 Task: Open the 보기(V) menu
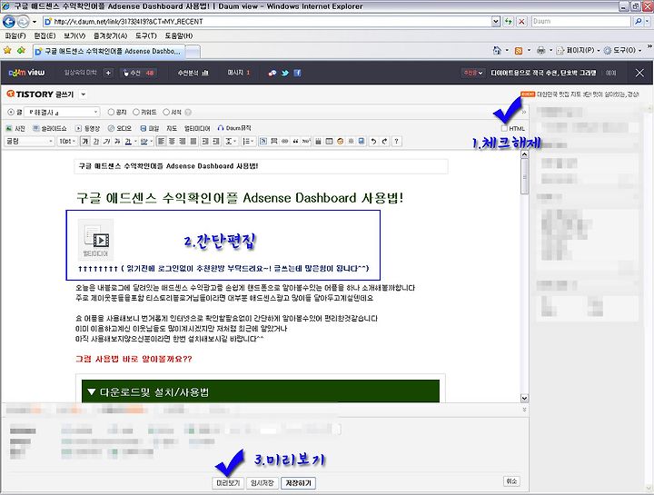pos(74,35)
